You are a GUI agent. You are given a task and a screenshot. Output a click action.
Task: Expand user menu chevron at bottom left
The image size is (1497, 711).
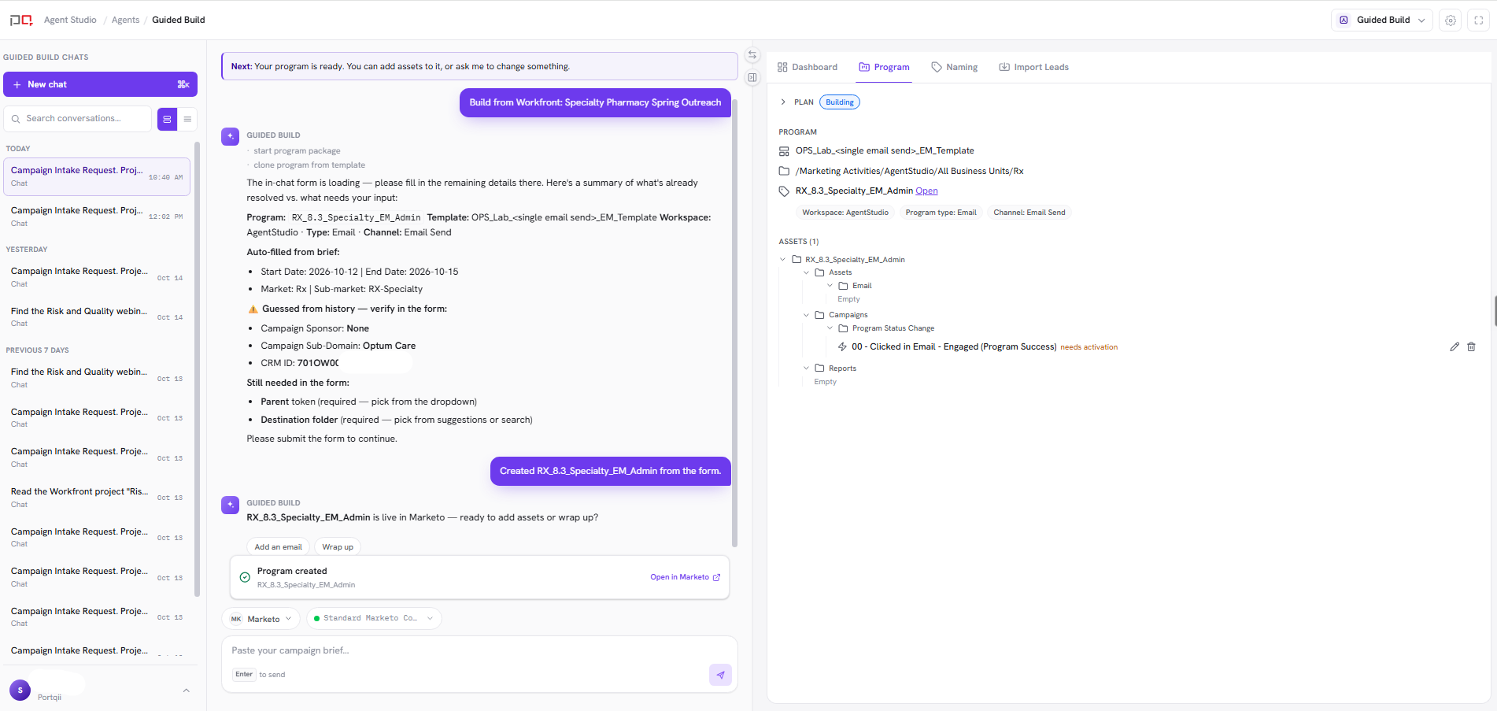click(187, 691)
